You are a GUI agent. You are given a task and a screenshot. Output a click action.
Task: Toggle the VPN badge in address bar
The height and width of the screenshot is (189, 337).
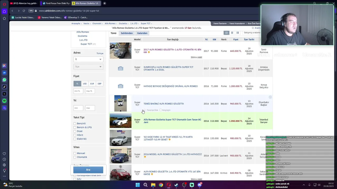click(x=31, y=11)
